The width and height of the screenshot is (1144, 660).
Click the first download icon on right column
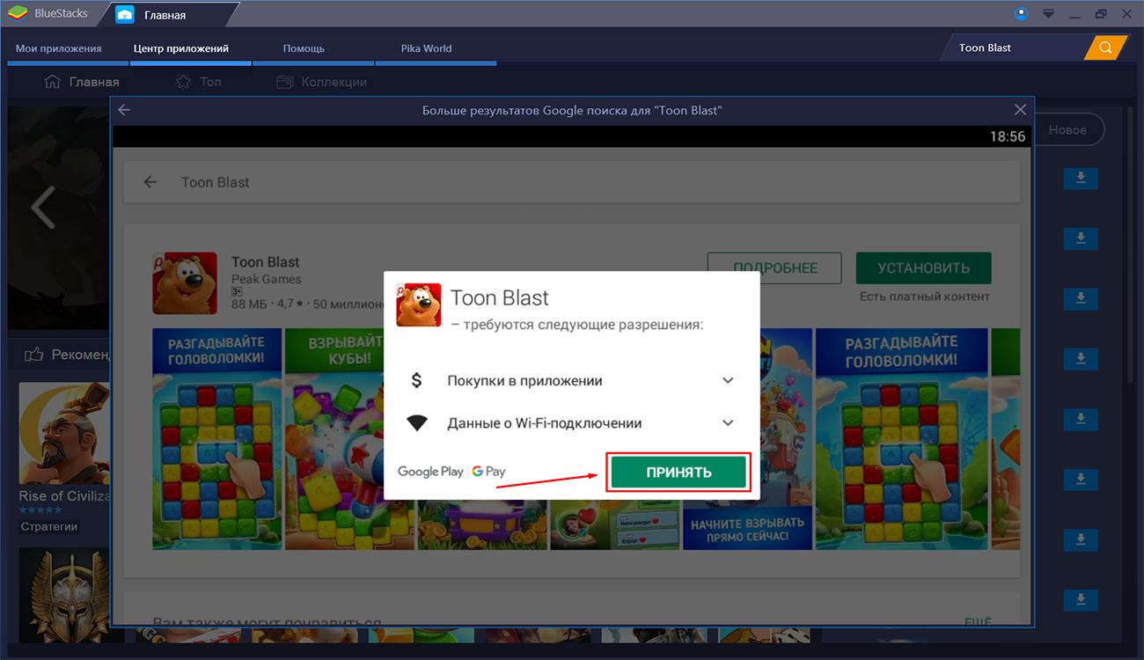[1081, 179]
